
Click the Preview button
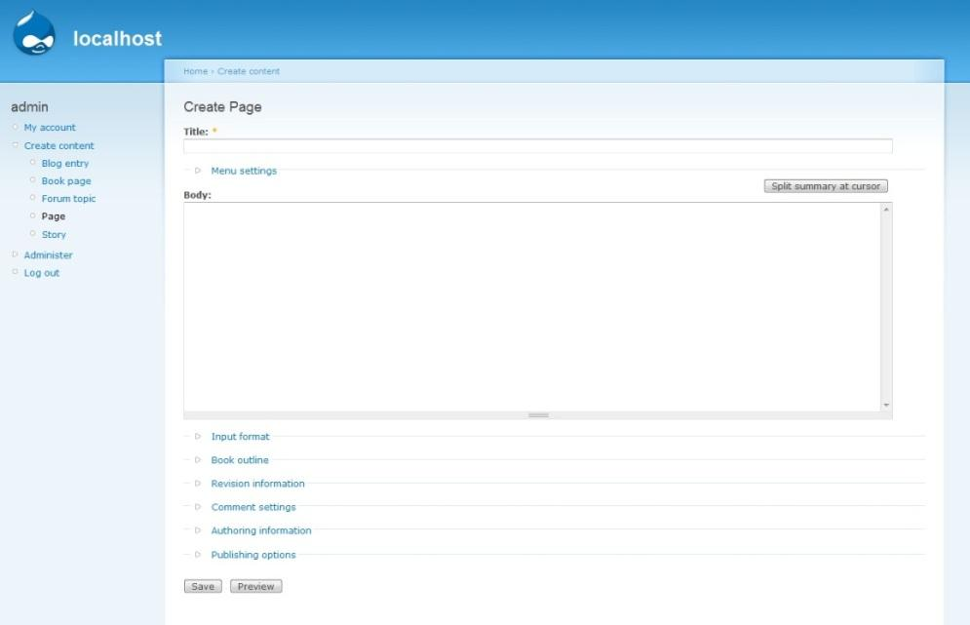255,586
